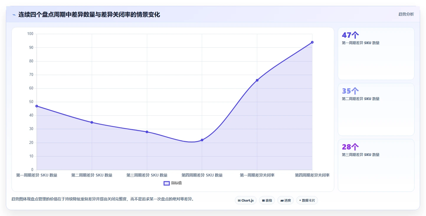Select the 表格 tag chip
The height and width of the screenshot is (216, 426).
(267, 200)
